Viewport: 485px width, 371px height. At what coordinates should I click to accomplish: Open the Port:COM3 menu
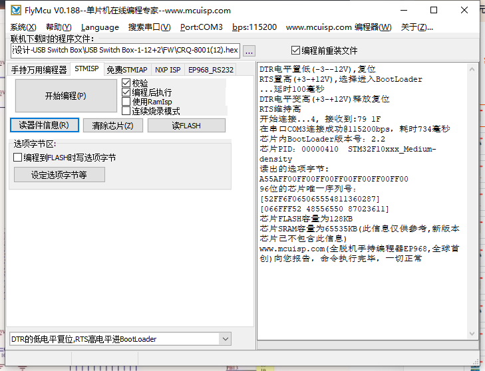[201, 27]
